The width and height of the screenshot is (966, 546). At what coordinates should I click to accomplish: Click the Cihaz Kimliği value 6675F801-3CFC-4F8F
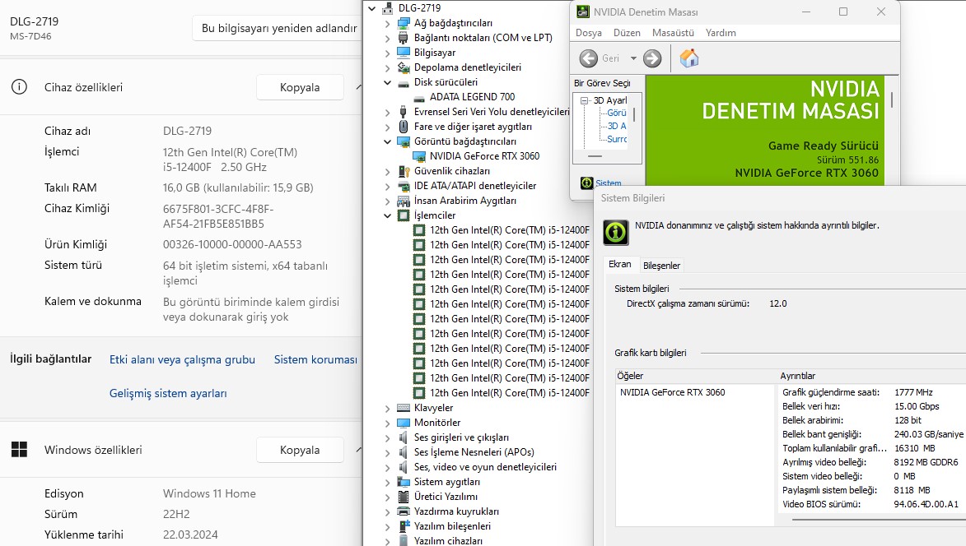coord(218,209)
